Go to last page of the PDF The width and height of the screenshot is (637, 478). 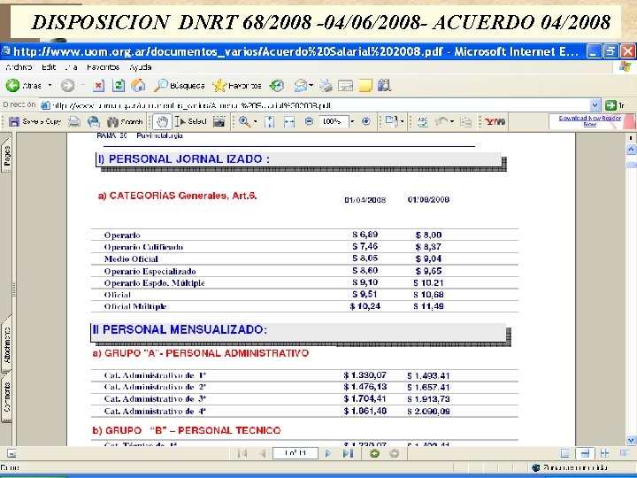click(348, 453)
